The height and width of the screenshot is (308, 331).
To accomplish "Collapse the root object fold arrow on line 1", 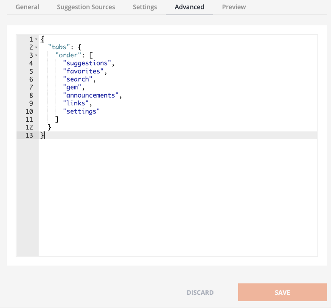I will pyautogui.click(x=36, y=39).
